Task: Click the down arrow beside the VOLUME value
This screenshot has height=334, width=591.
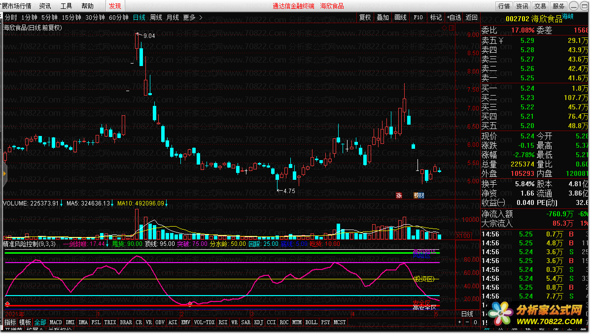Action: pyautogui.click(x=62, y=203)
